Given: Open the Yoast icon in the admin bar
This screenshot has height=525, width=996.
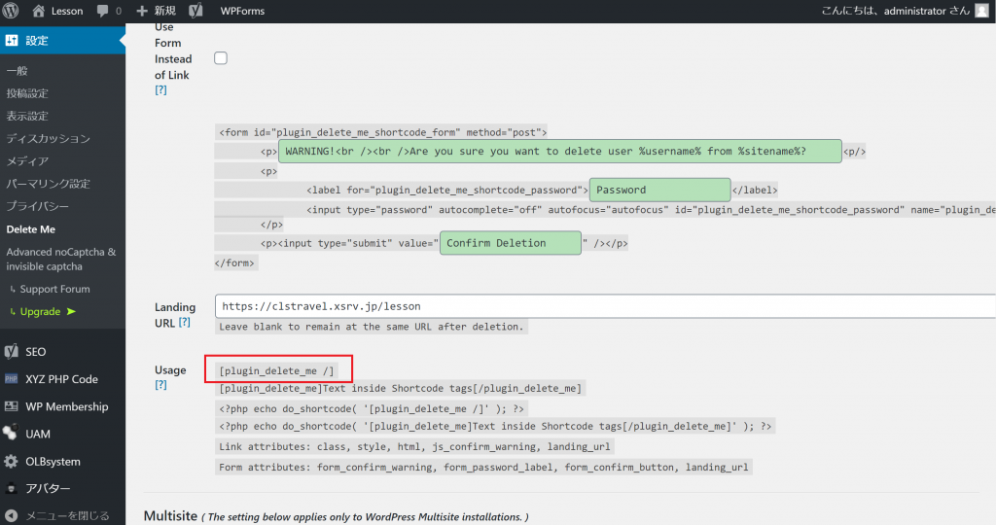Looking at the screenshot, I should coord(196,11).
